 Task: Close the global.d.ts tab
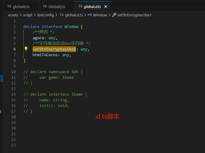pos(106,7)
